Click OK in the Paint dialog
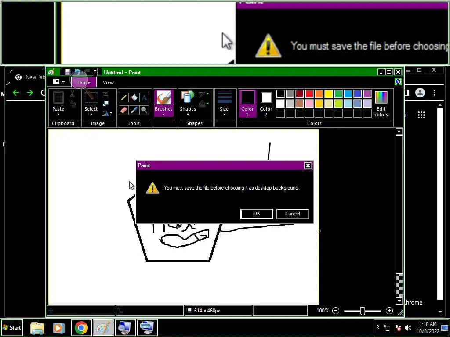The height and width of the screenshot is (337, 450). coord(257,214)
